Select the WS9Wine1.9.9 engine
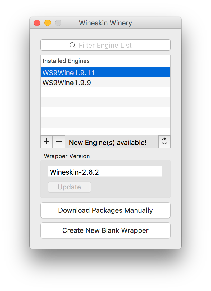 click(x=105, y=82)
